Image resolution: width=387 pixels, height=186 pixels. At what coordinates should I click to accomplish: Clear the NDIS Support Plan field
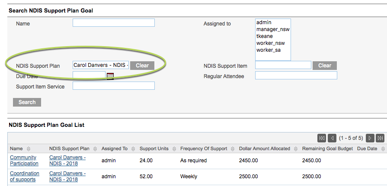pos(142,66)
